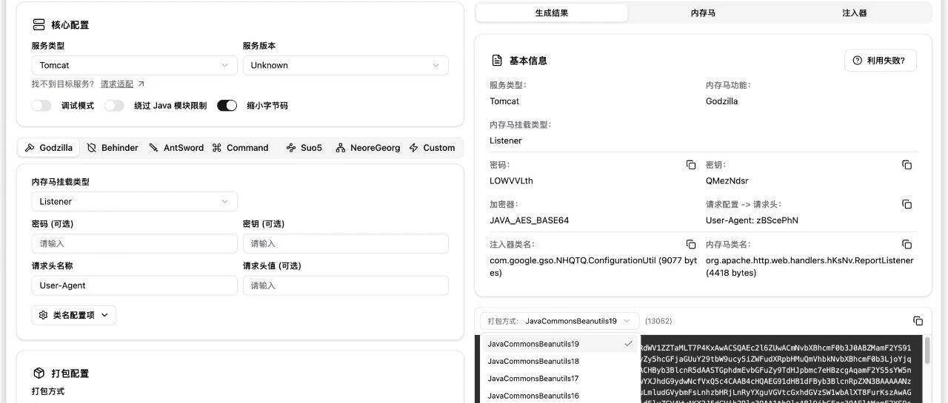This screenshot has height=403, width=948.
Task: Switch to the Command tab
Action: click(x=240, y=148)
